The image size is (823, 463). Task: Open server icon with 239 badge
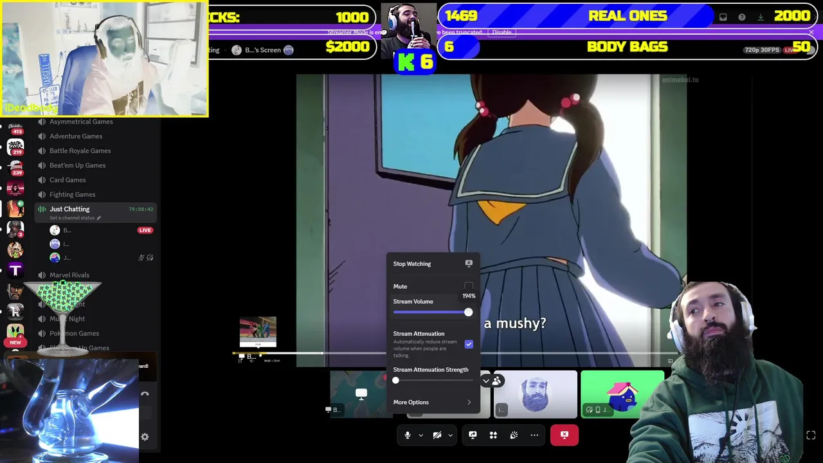point(15,168)
